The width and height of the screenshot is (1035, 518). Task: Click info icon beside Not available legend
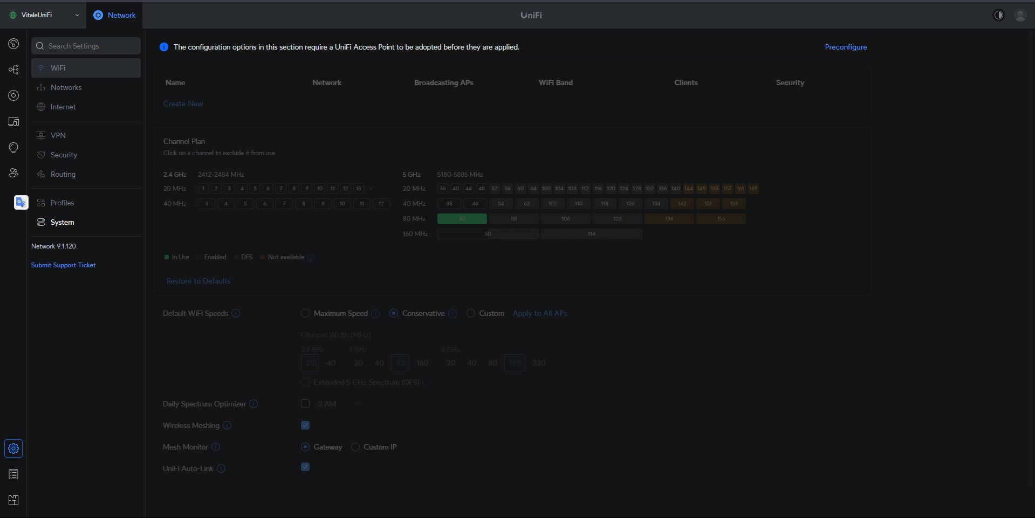[x=311, y=257]
